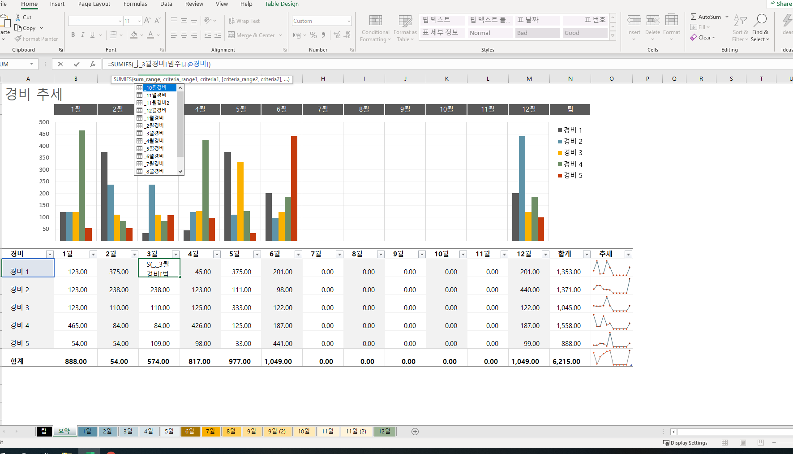Image resolution: width=793 pixels, height=454 pixels.
Task: Cancel formula entry with the X icon
Action: point(60,64)
